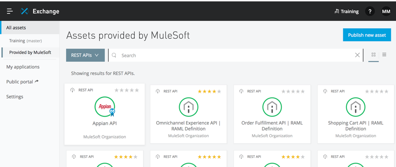Click the Shopping Cart API star rating
The width and height of the screenshot is (396, 167).
376,92
